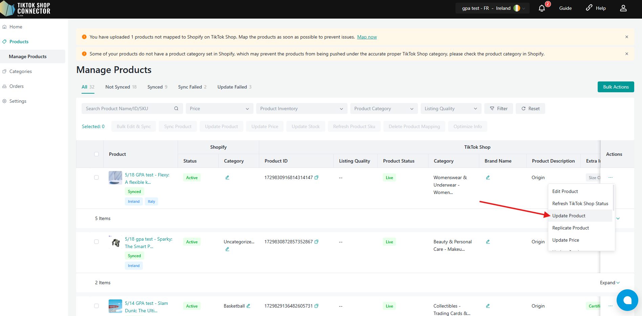
Task: Copy product ID 1729830872857352867
Action: point(316,242)
